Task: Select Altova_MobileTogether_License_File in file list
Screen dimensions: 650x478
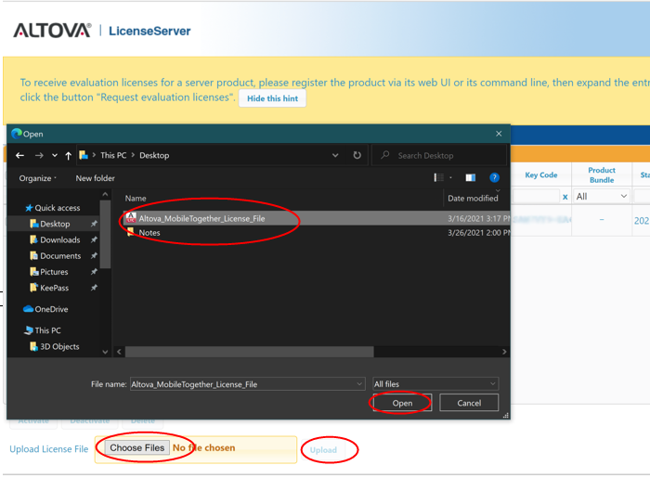Action: pos(201,218)
